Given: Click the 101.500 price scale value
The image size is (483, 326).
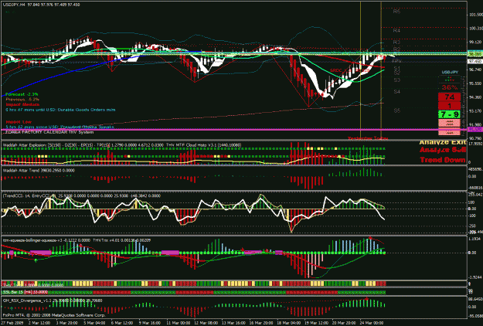Looking at the screenshot, I should [476, 15].
